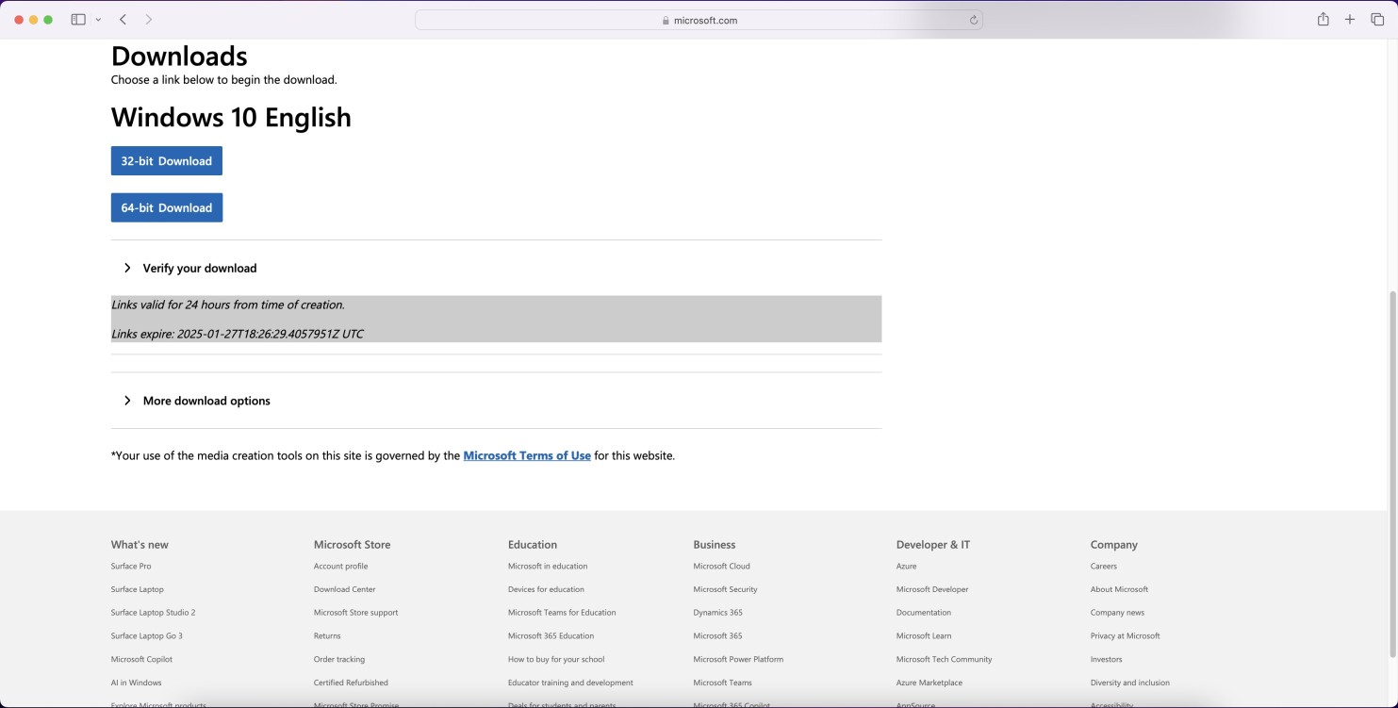Screen dimensions: 1398x708
Task: Open Surface Laptop Go 3 link
Action: click(x=147, y=636)
